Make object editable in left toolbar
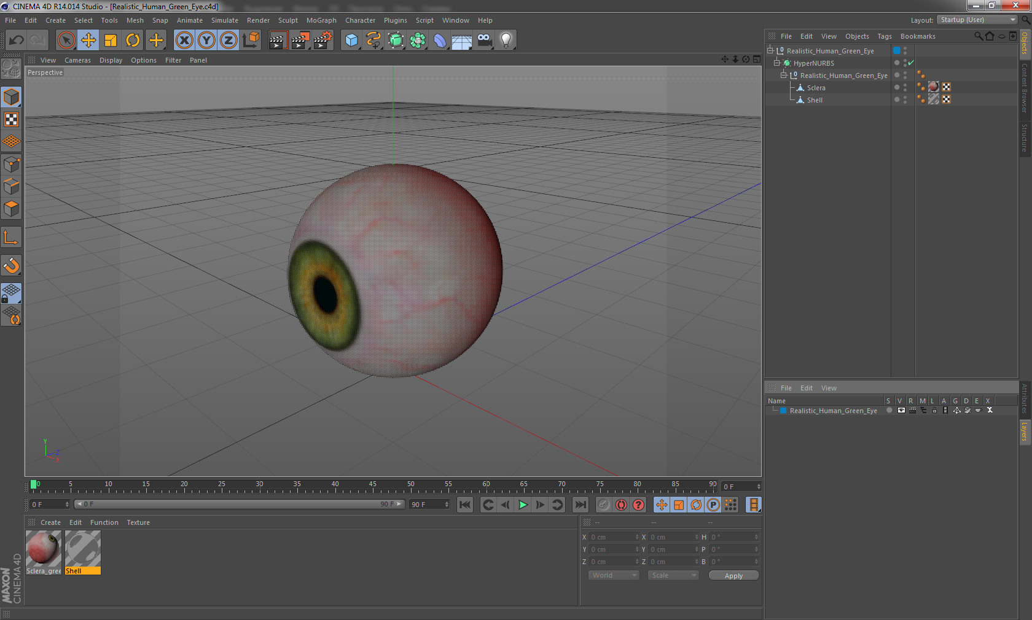The width and height of the screenshot is (1032, 620). tap(11, 69)
